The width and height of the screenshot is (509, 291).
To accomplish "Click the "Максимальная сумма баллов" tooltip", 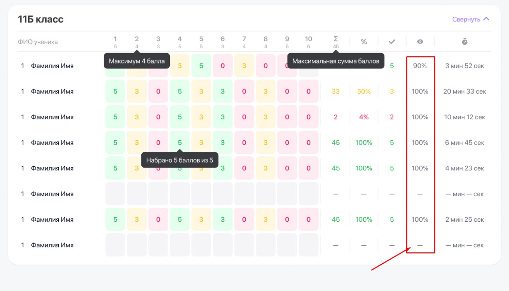I will [336, 61].
